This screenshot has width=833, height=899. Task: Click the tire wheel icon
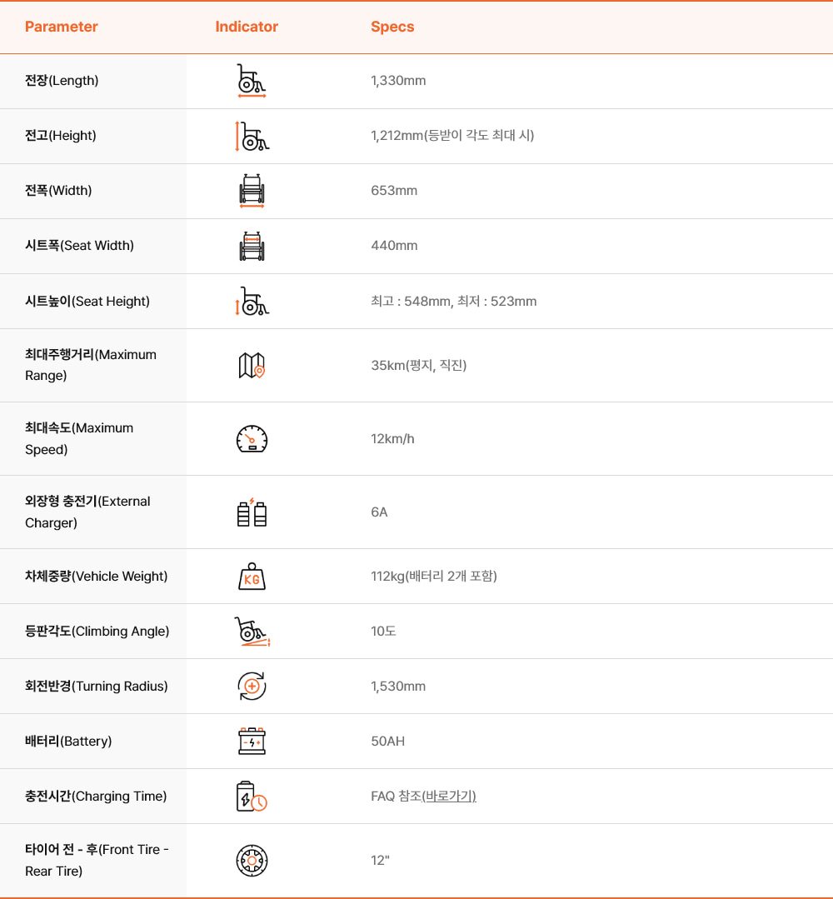click(252, 861)
